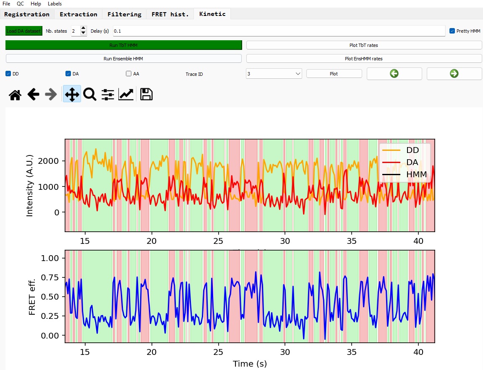Open the QC menu
This screenshot has height=370, width=483.
click(20, 4)
